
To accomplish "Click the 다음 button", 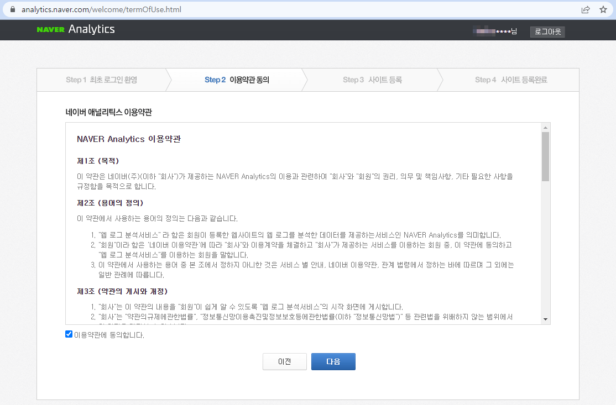I will tap(333, 361).
